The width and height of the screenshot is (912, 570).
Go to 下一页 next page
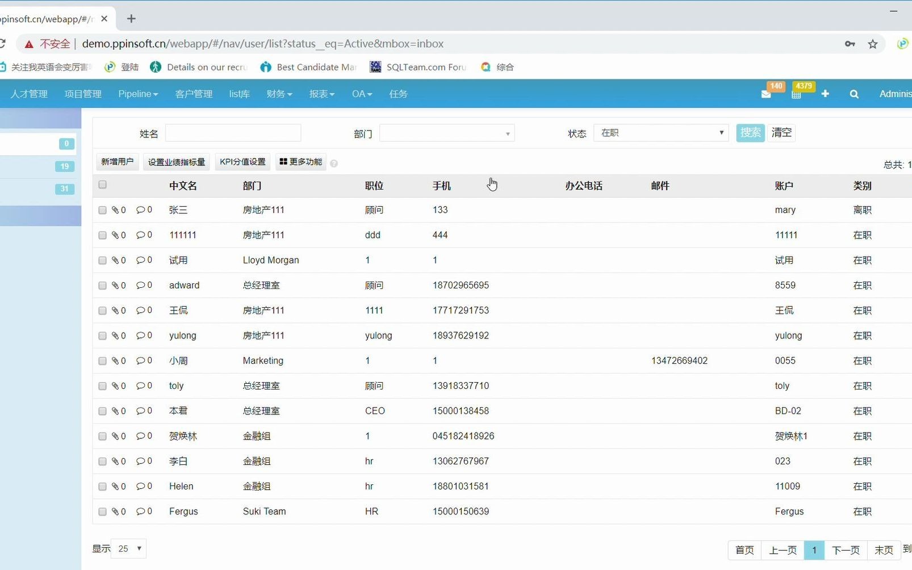[846, 550]
